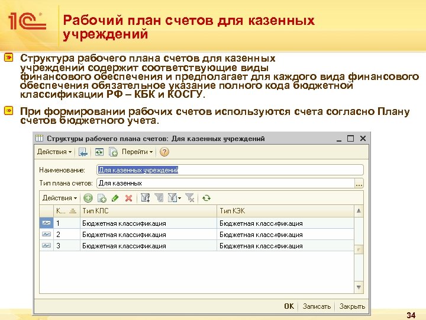Image resolution: width=426 pixels, height=320 pixels.
Task: Open the filter history dropdown icon
Action: coord(175,198)
